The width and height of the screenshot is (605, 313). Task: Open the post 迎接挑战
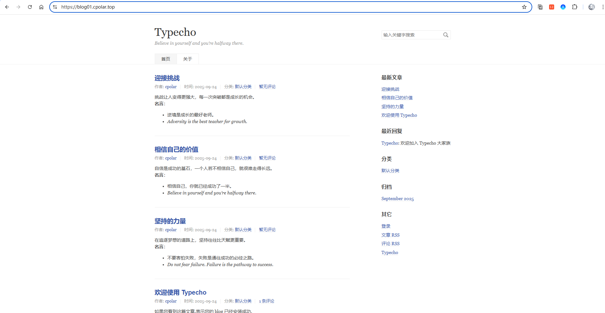pos(167,78)
